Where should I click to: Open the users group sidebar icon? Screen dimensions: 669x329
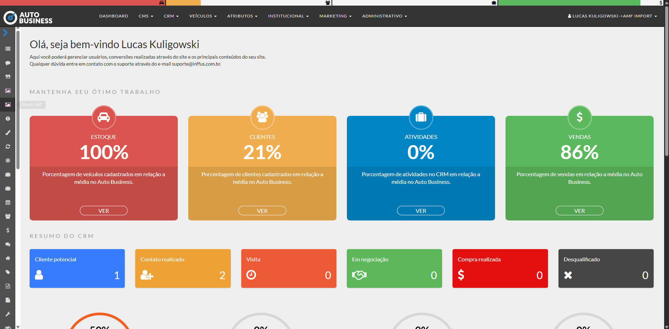pyautogui.click(x=8, y=216)
